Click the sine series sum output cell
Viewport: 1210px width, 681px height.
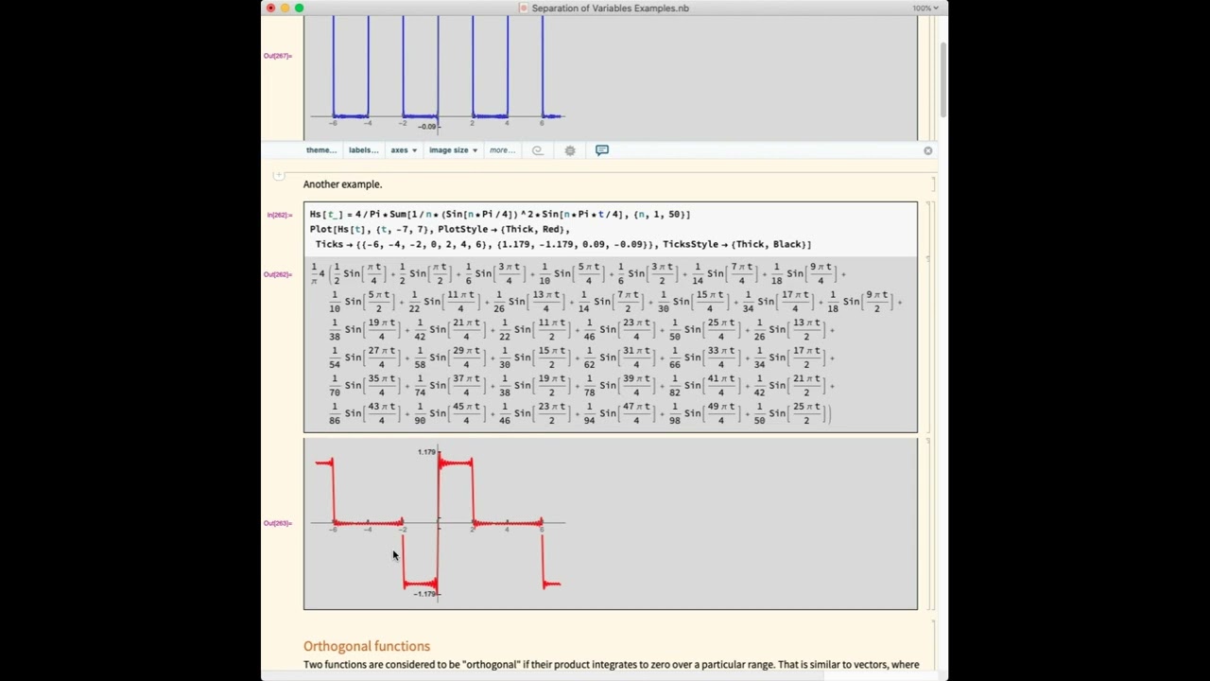click(x=610, y=344)
